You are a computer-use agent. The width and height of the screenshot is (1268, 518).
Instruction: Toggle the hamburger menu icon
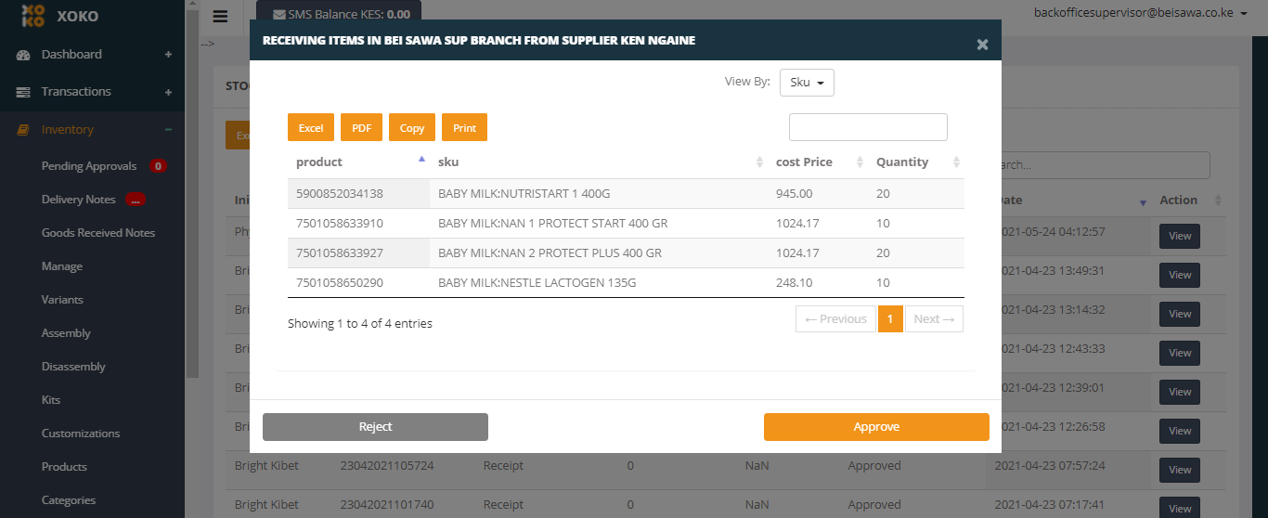click(x=220, y=16)
